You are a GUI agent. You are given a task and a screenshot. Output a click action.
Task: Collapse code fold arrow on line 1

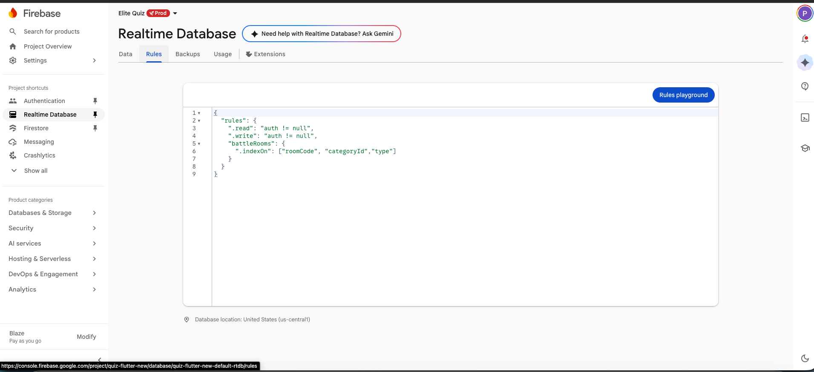click(199, 113)
